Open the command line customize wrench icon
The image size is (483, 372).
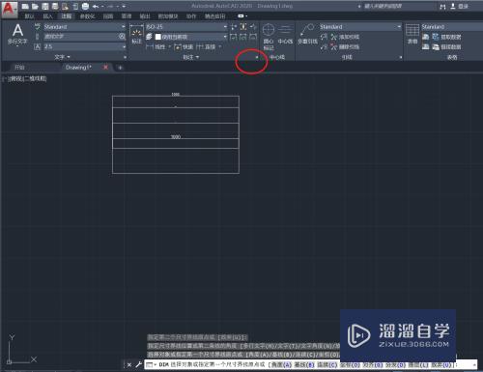[139, 364]
